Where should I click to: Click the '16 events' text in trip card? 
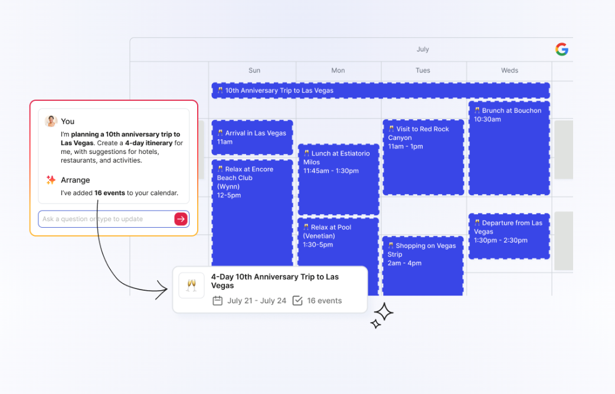325,301
